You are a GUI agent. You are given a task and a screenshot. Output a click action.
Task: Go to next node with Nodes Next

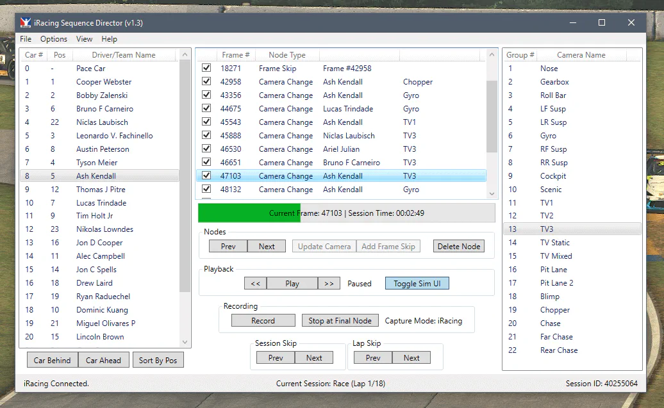pyautogui.click(x=267, y=247)
